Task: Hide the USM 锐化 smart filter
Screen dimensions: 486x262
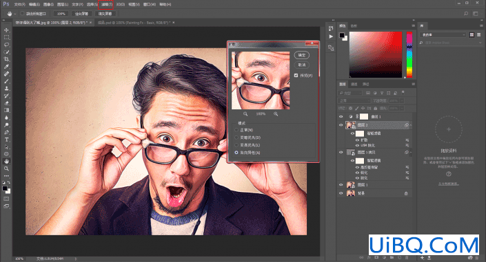Action: (357, 145)
